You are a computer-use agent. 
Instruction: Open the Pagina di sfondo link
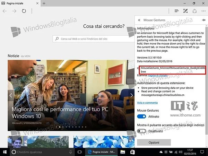[157, 75]
